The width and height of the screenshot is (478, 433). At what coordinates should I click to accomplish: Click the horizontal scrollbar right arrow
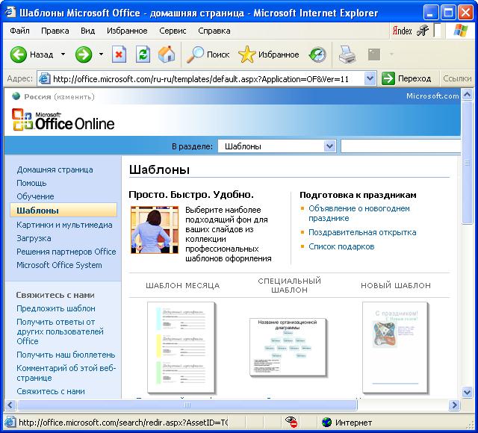(x=454, y=405)
